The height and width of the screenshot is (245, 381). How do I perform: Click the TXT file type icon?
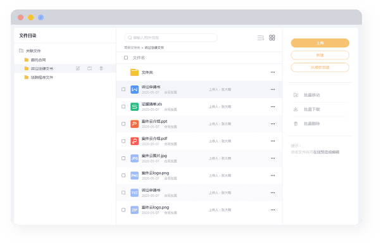point(134,192)
